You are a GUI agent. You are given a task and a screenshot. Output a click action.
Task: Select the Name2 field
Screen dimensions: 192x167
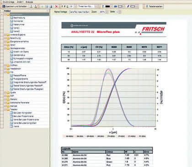(16, 31)
